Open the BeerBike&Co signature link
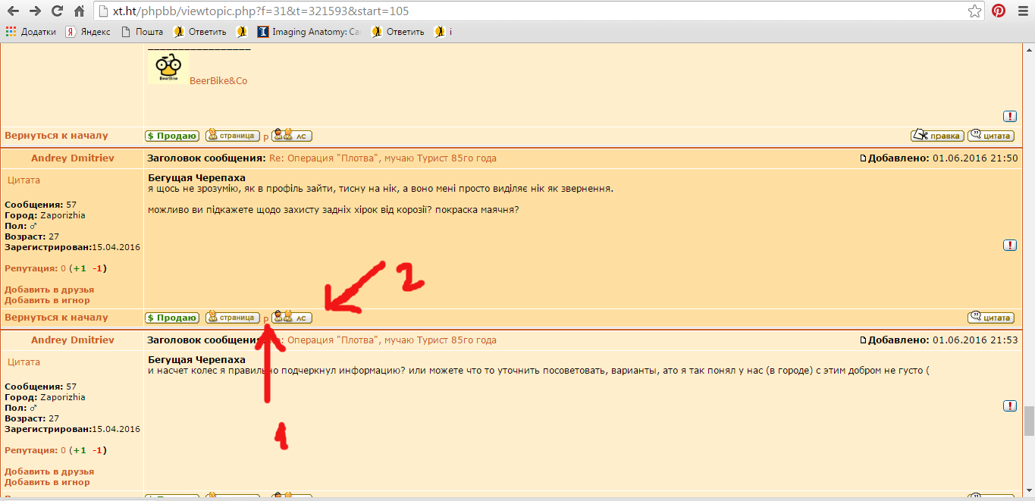This screenshot has height=501, width=1035. [x=218, y=81]
